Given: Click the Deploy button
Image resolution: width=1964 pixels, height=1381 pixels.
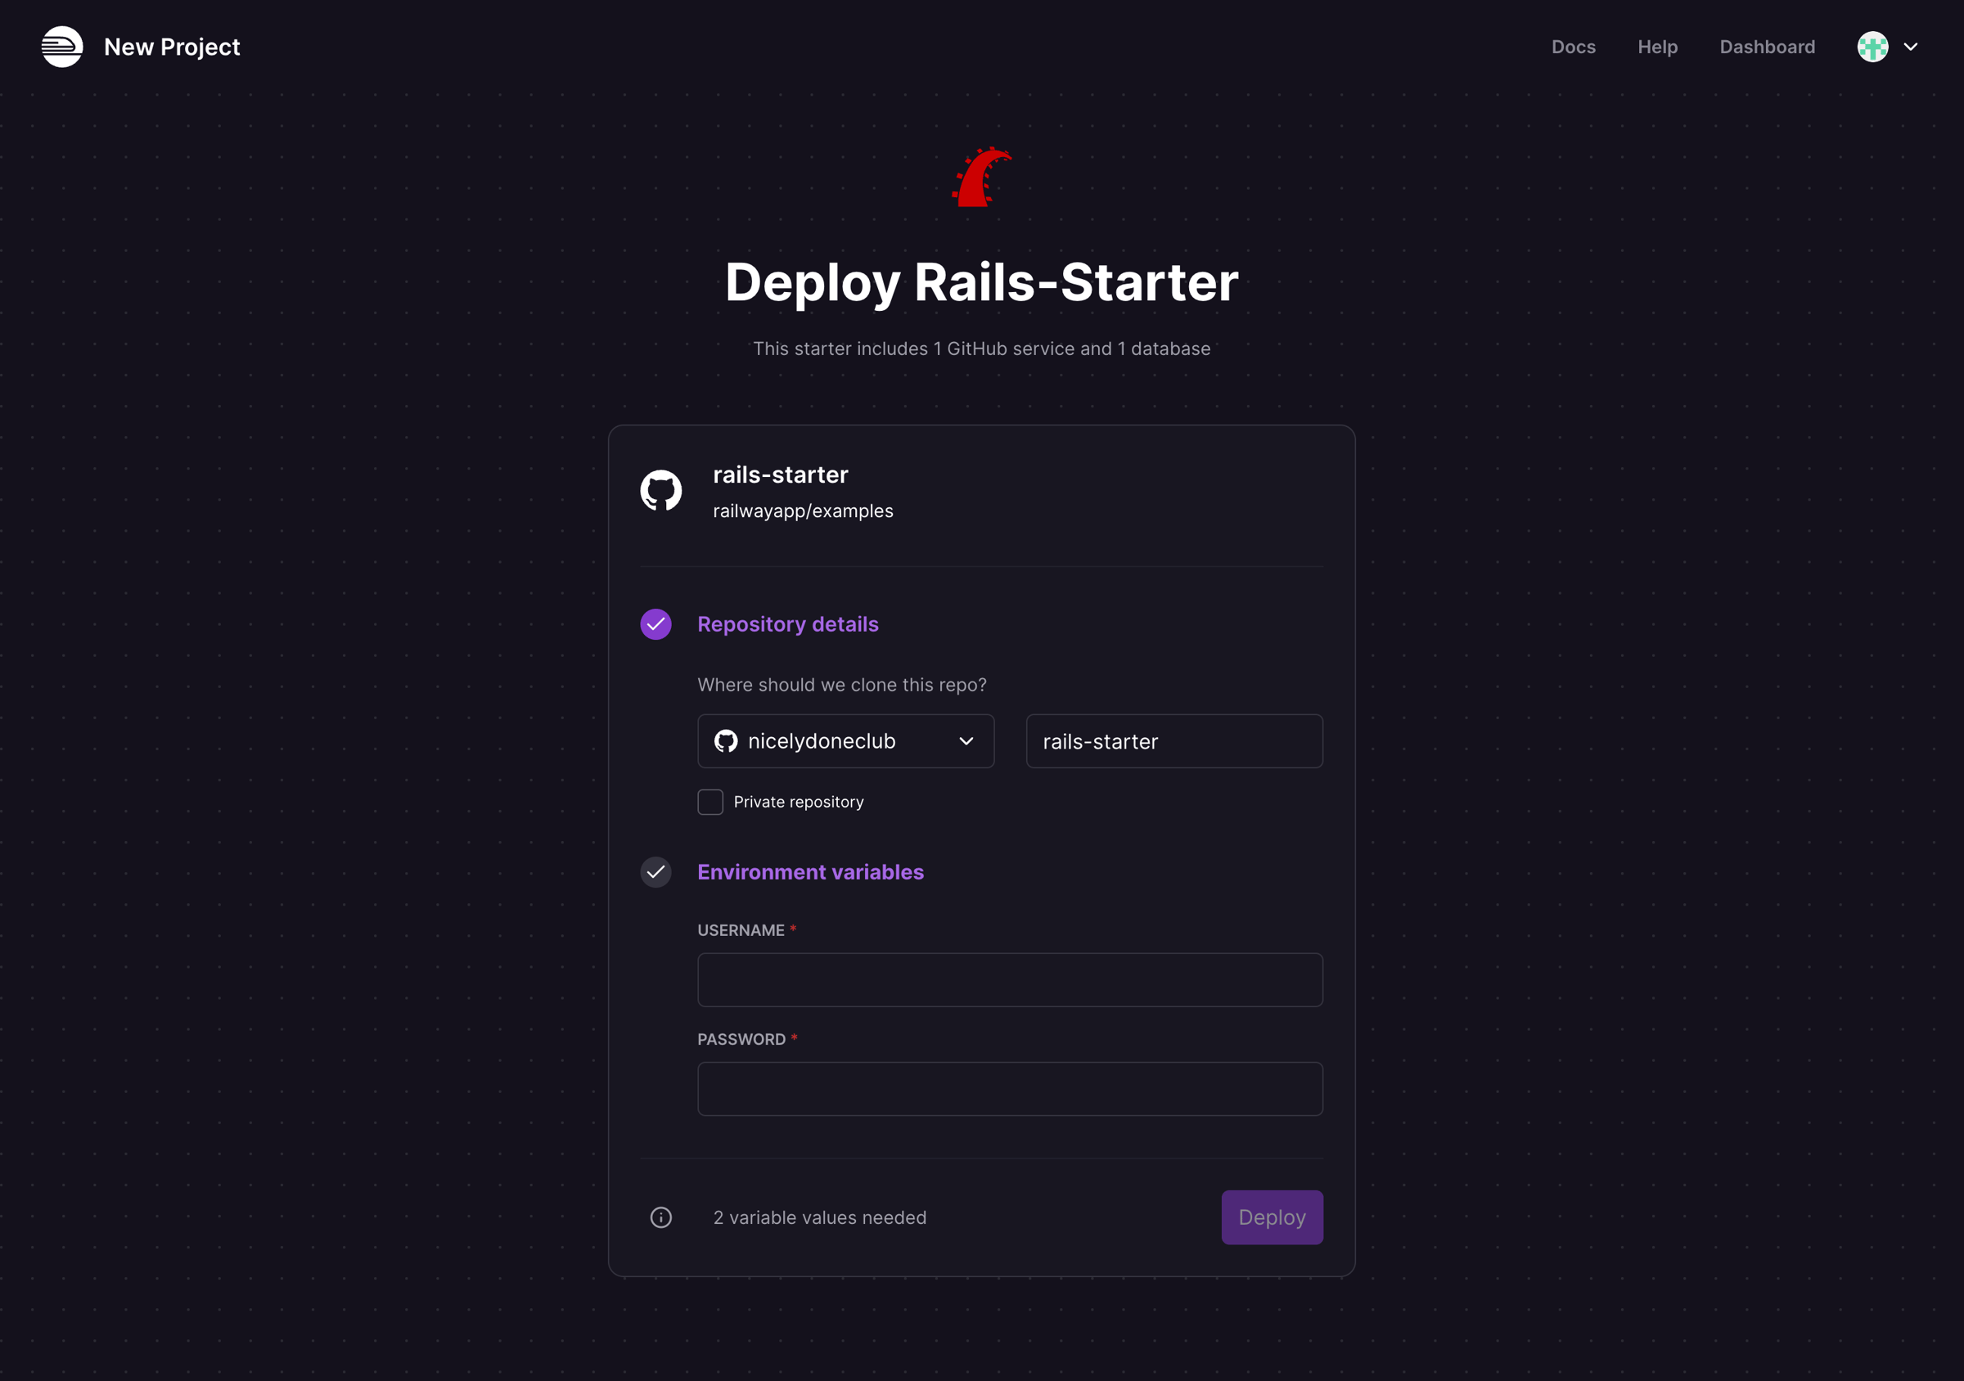Looking at the screenshot, I should pos(1272,1217).
